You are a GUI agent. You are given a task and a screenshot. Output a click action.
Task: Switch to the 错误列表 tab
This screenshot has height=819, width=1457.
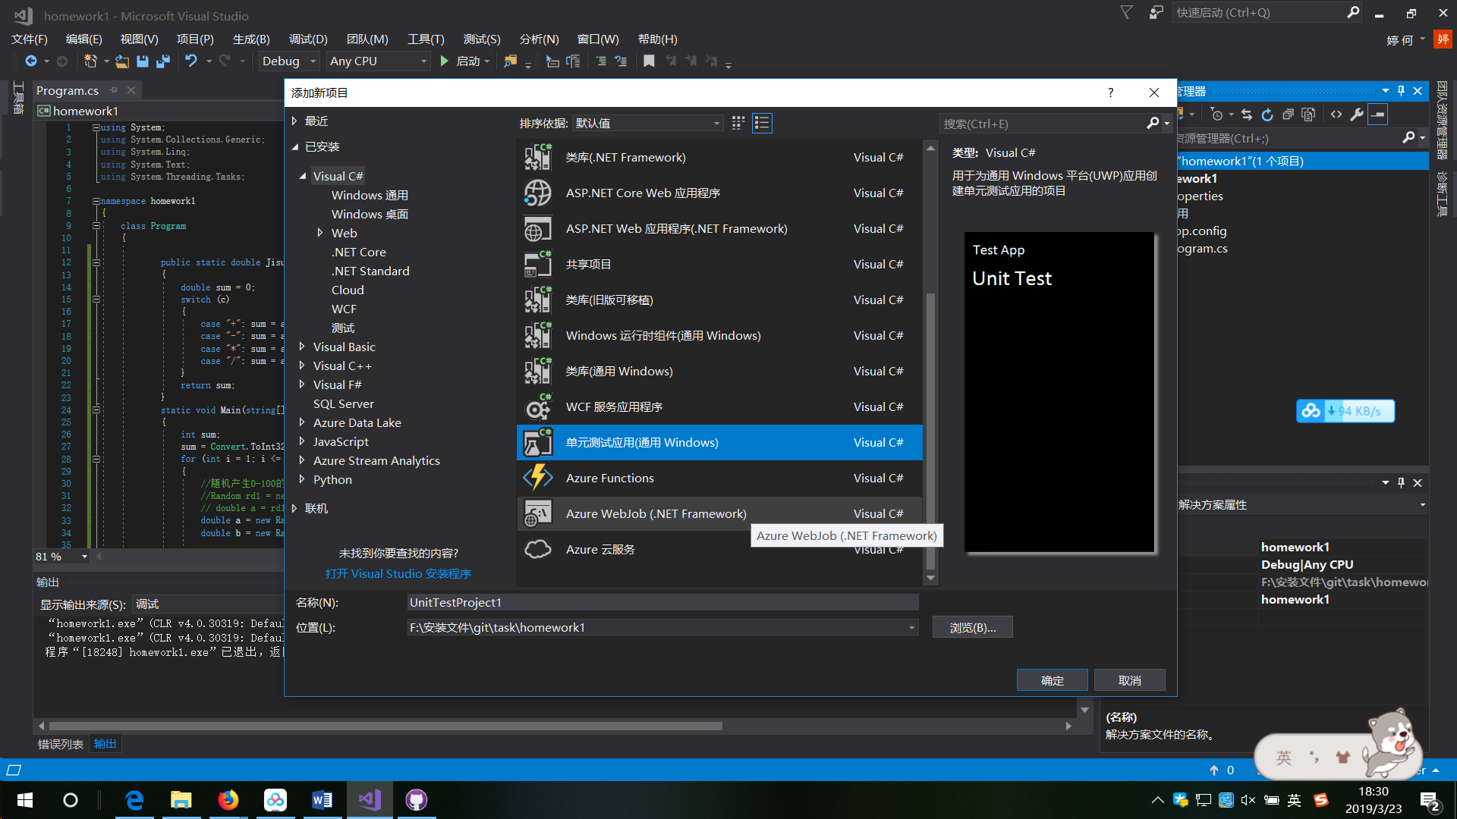(x=61, y=744)
